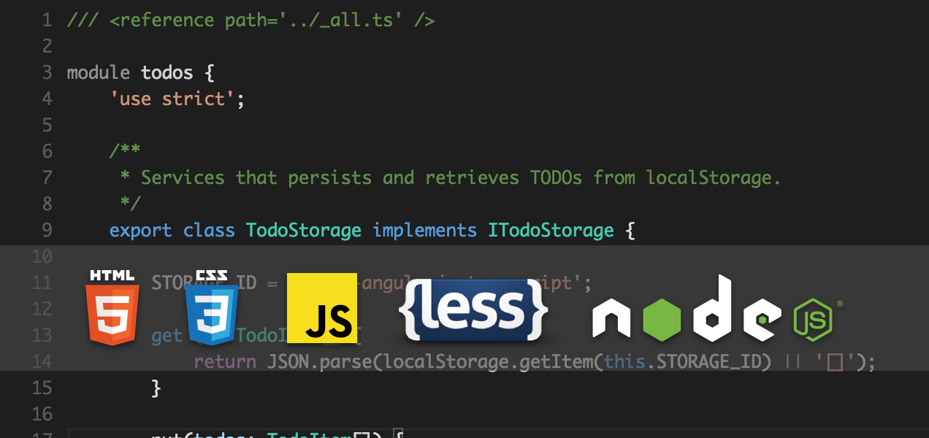Viewport: 929px width, 438px height.
Task: Click the implements keyword
Action: point(424,230)
